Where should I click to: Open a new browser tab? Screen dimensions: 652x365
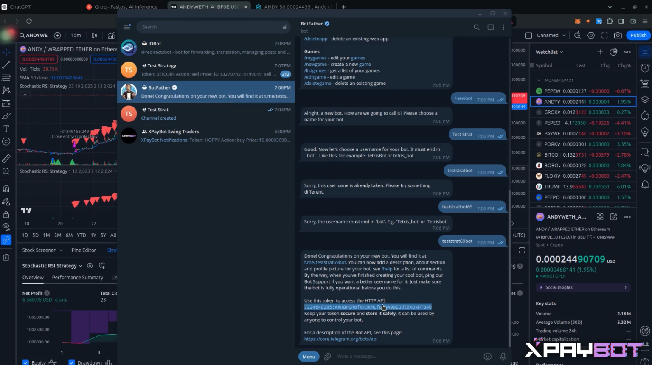point(343,7)
